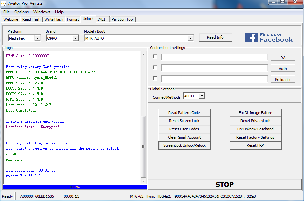The width and height of the screenshot is (304, 201).
Task: Click the Logs scrollbar down arrow
Action: pos(143,181)
